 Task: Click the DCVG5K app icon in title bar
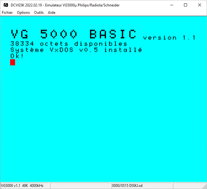pos(6,5)
